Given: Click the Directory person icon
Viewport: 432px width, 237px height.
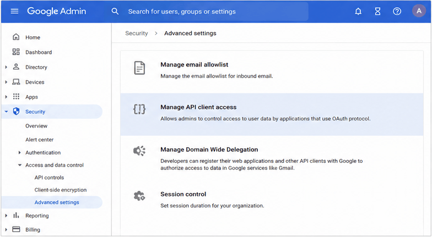Looking at the screenshot, I should point(16,67).
